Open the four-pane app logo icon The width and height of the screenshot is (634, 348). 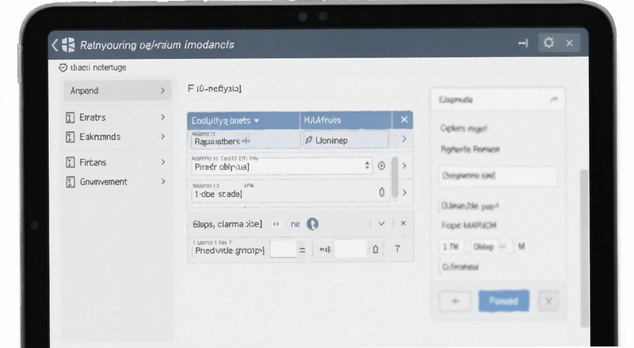coord(68,44)
